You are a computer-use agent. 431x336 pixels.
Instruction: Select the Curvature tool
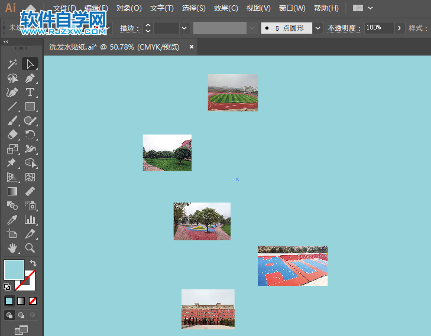click(12, 93)
